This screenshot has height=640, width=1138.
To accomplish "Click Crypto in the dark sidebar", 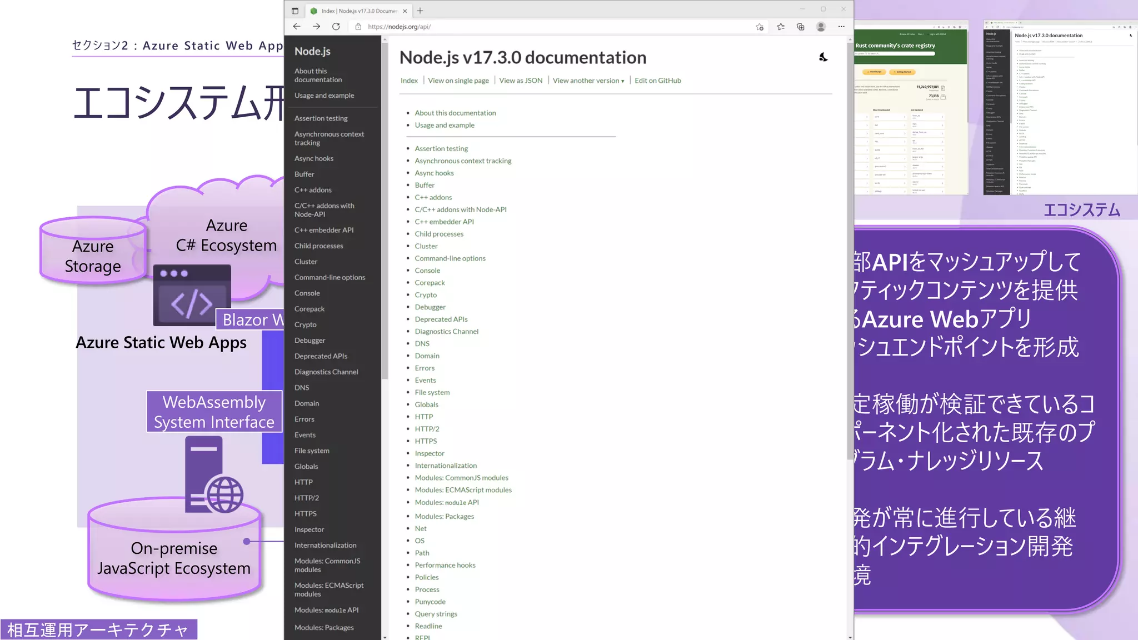I will point(305,324).
